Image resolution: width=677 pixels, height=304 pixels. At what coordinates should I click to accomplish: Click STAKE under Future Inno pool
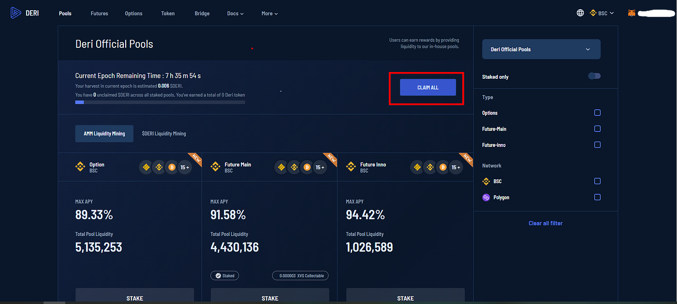pos(405,296)
